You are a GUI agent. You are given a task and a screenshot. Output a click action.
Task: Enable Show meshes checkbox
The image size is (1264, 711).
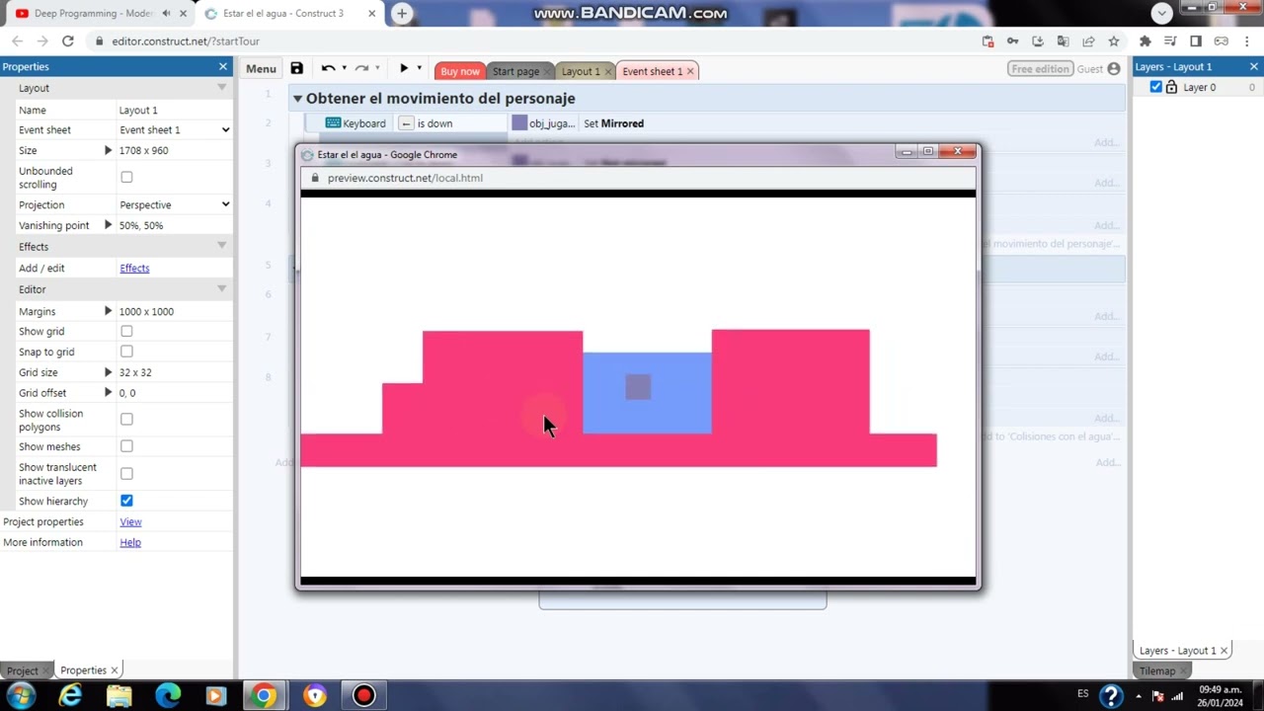(126, 446)
